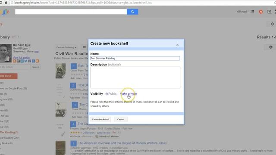Close the Create new bookshelf dialog
This screenshot has width=276, height=155.
[177, 45]
